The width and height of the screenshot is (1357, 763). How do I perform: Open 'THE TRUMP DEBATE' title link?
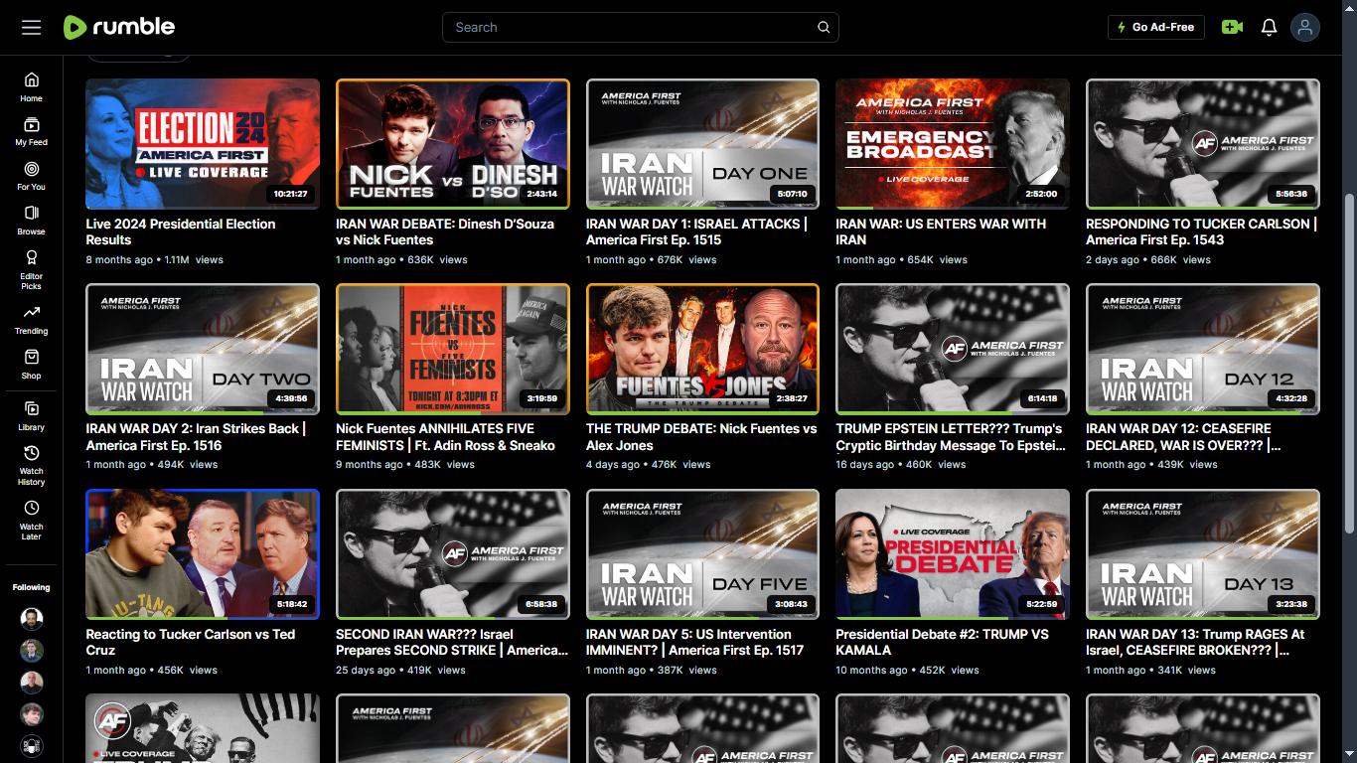coord(701,437)
